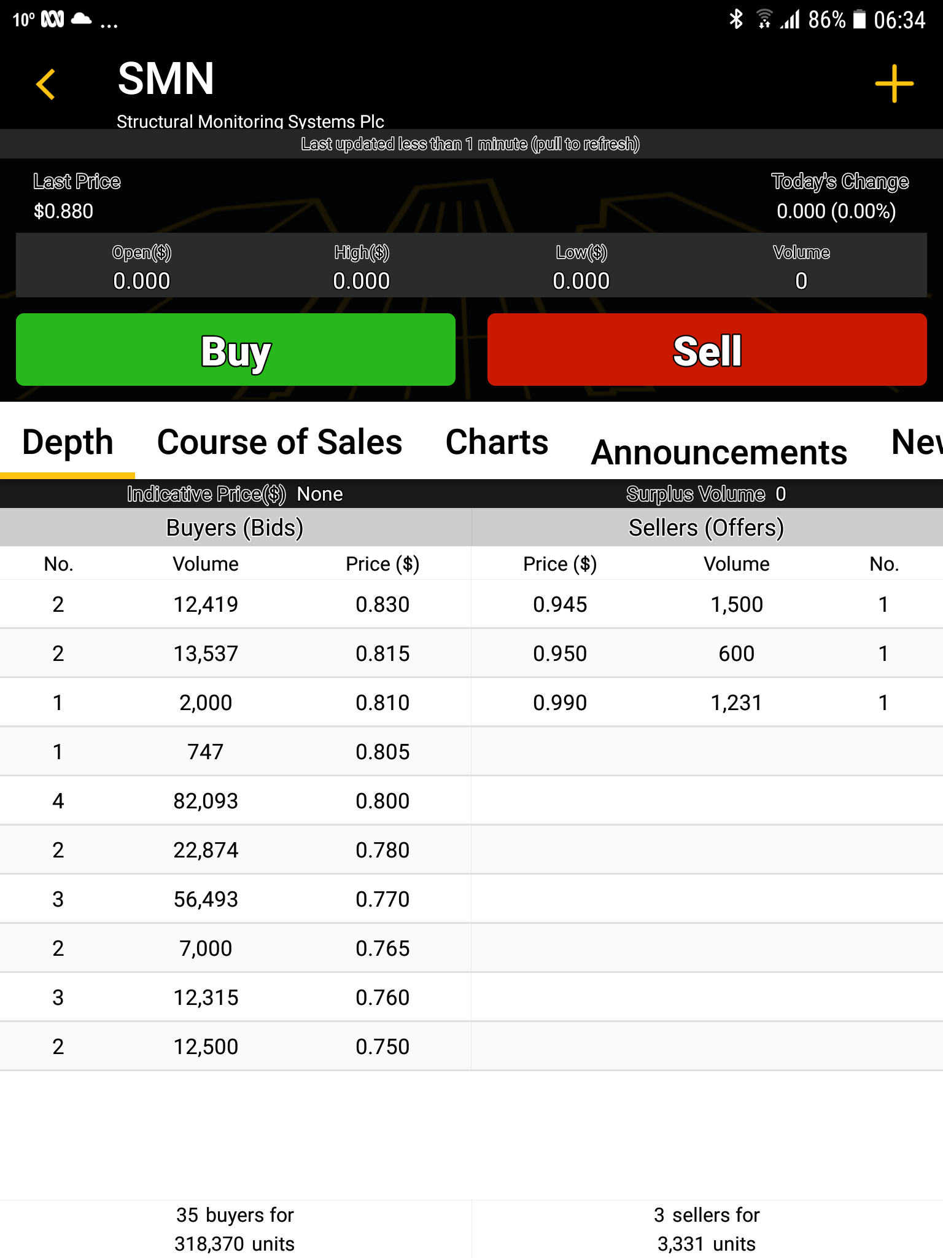Tap the High($) 0.000 value
Viewport: 943px width, 1258px height.
click(x=362, y=281)
